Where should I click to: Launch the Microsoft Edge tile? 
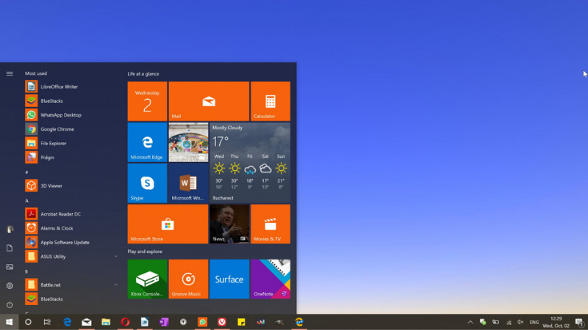[148, 142]
